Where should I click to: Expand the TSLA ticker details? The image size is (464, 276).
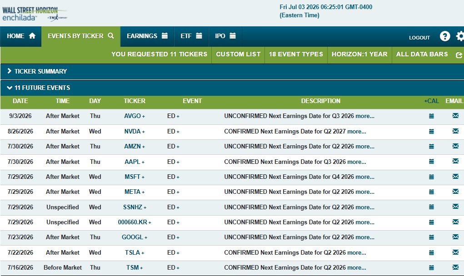[x=143, y=253]
